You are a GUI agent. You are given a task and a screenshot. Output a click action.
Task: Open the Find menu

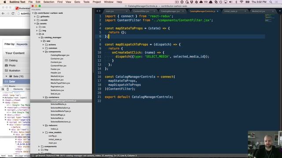60,2
